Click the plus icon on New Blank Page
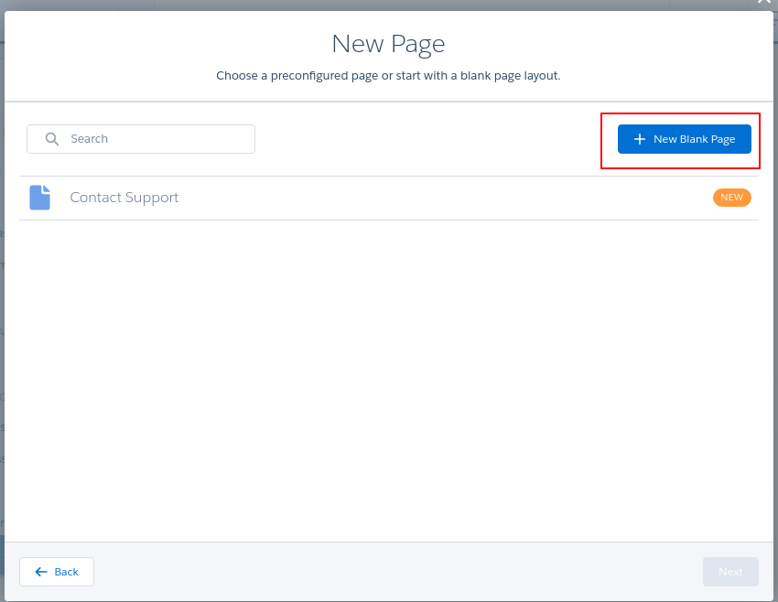Viewport: 778px width, 602px height. [640, 139]
